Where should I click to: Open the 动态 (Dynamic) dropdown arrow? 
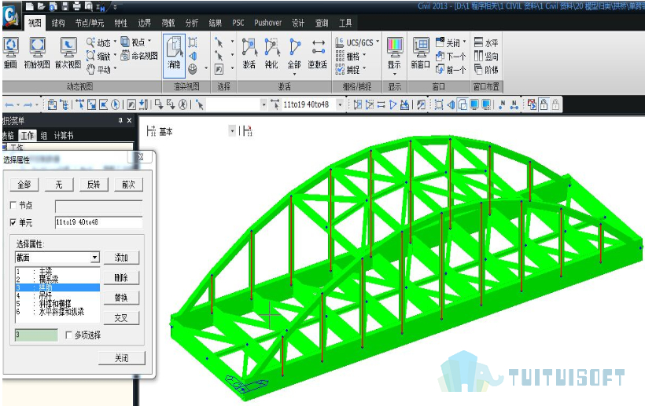(115, 42)
